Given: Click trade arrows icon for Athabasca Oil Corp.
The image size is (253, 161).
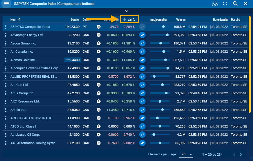Looking at the screenshot, I should point(142,135).
